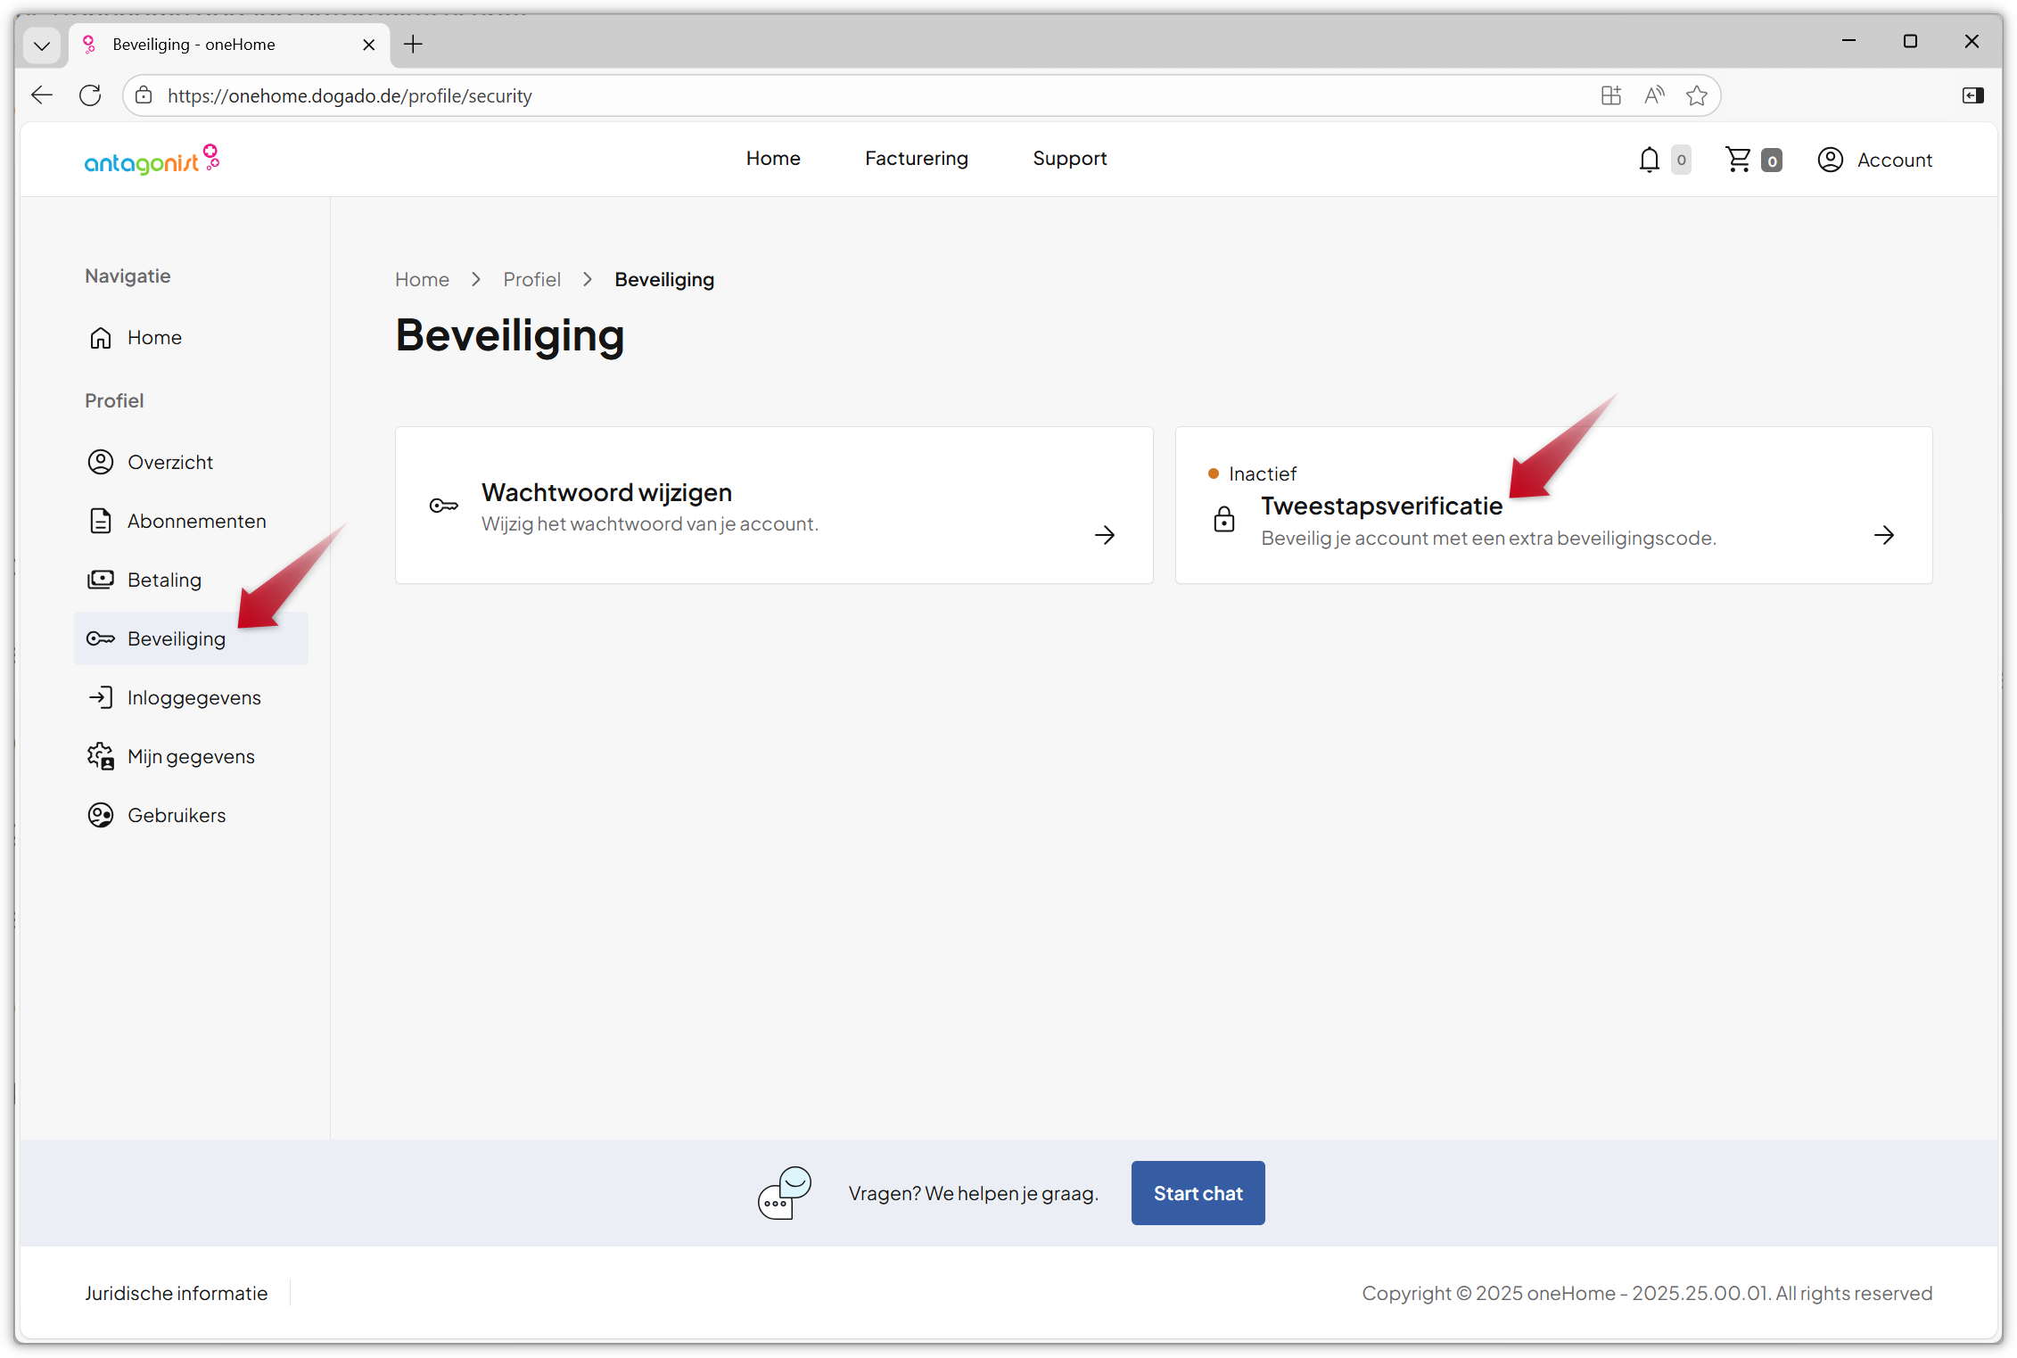The width and height of the screenshot is (2017, 1358).
Task: Select Facturering in the top navigation
Action: pyautogui.click(x=916, y=159)
